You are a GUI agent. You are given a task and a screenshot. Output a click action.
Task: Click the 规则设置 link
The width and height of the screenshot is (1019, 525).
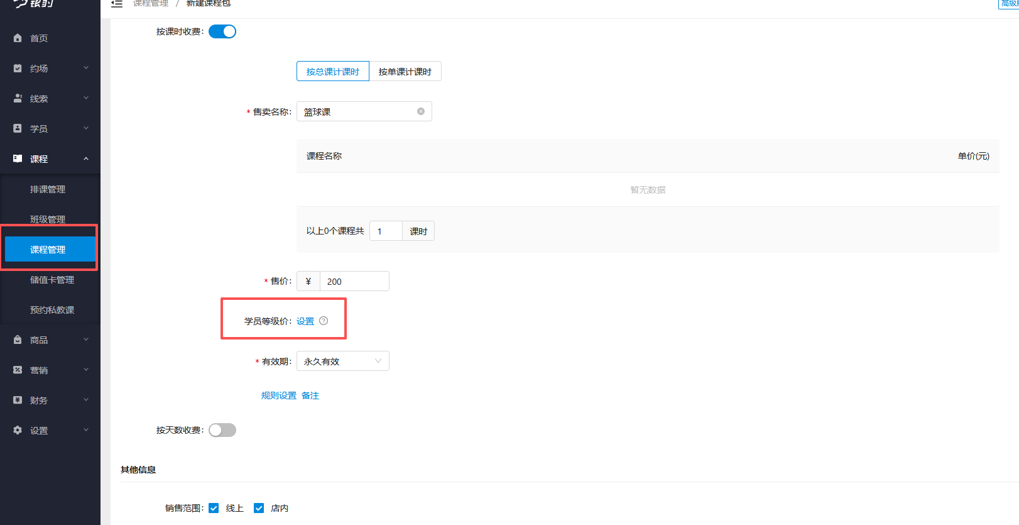[x=279, y=395]
